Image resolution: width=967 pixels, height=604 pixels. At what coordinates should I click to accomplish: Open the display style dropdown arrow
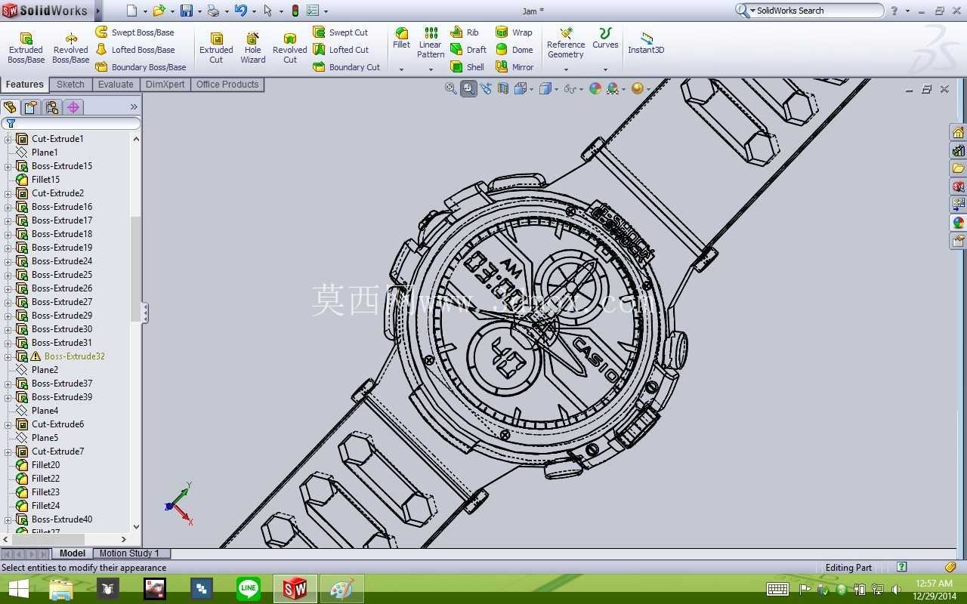tap(557, 89)
